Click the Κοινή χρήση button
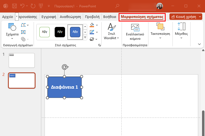Image resolution: width=205 pixels, height=136 pixels. (184, 17)
